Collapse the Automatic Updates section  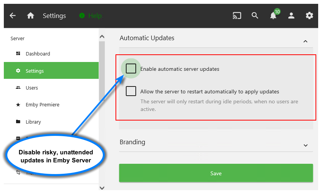(305, 41)
